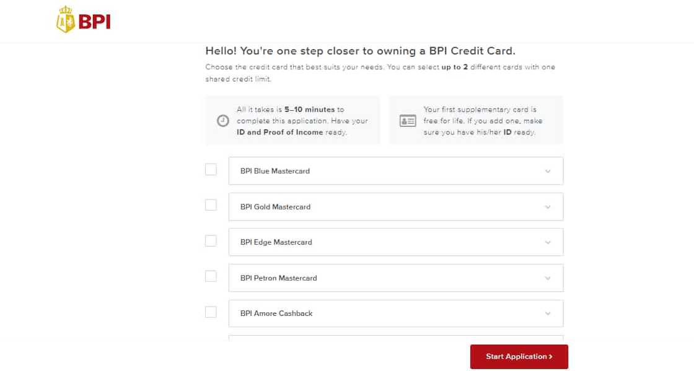Screen dimensions: 694x371
Task: Select the BPI Edge Mastercard checkbox
Action: tap(211, 240)
